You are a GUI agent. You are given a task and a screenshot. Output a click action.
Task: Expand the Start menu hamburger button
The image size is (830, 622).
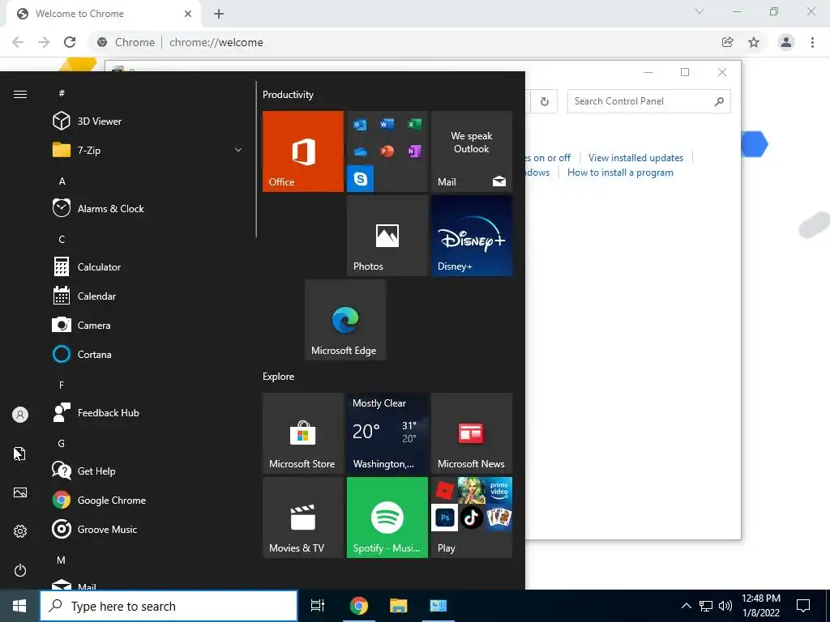click(x=20, y=94)
